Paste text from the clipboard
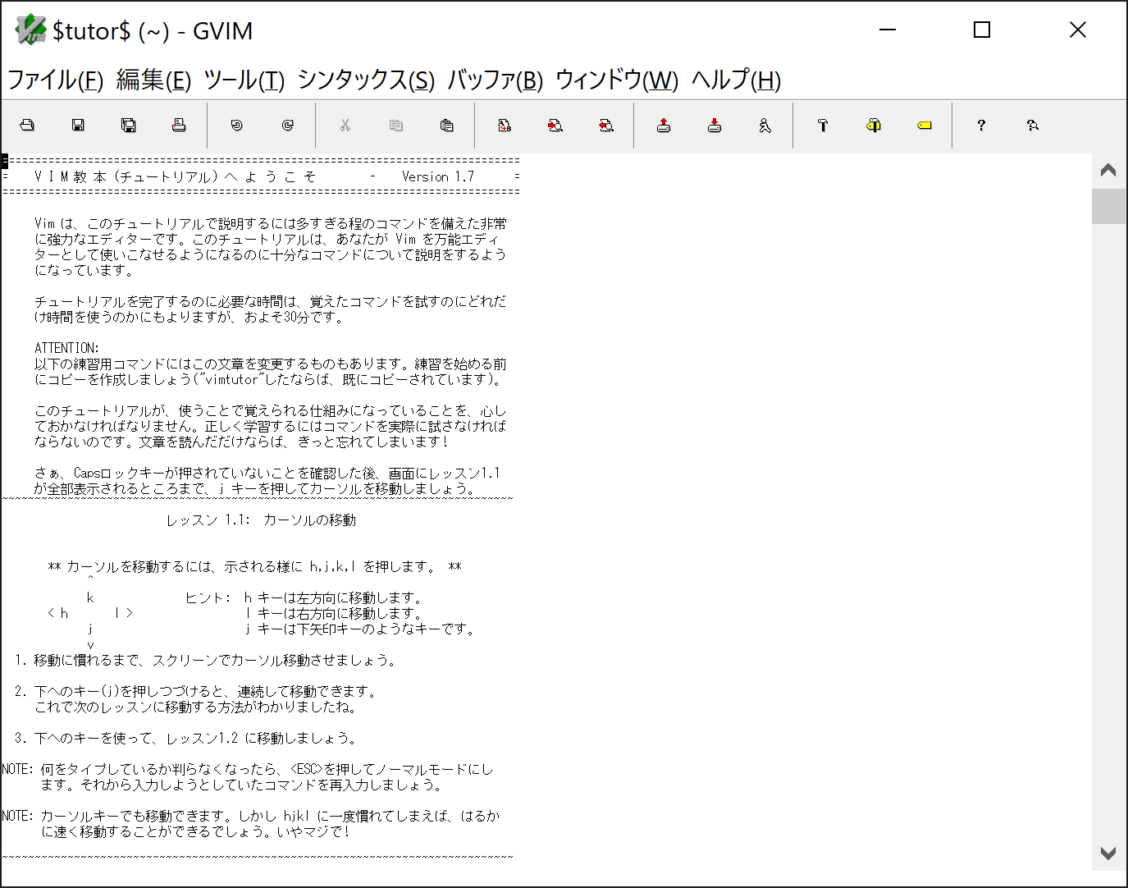1128x888 pixels. coord(446,125)
